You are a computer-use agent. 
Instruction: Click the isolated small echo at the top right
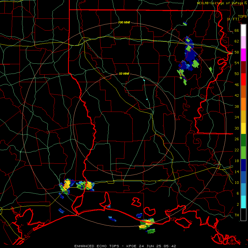[185, 24]
